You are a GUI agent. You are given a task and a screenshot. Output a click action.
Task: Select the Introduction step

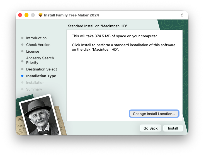tap(36, 38)
